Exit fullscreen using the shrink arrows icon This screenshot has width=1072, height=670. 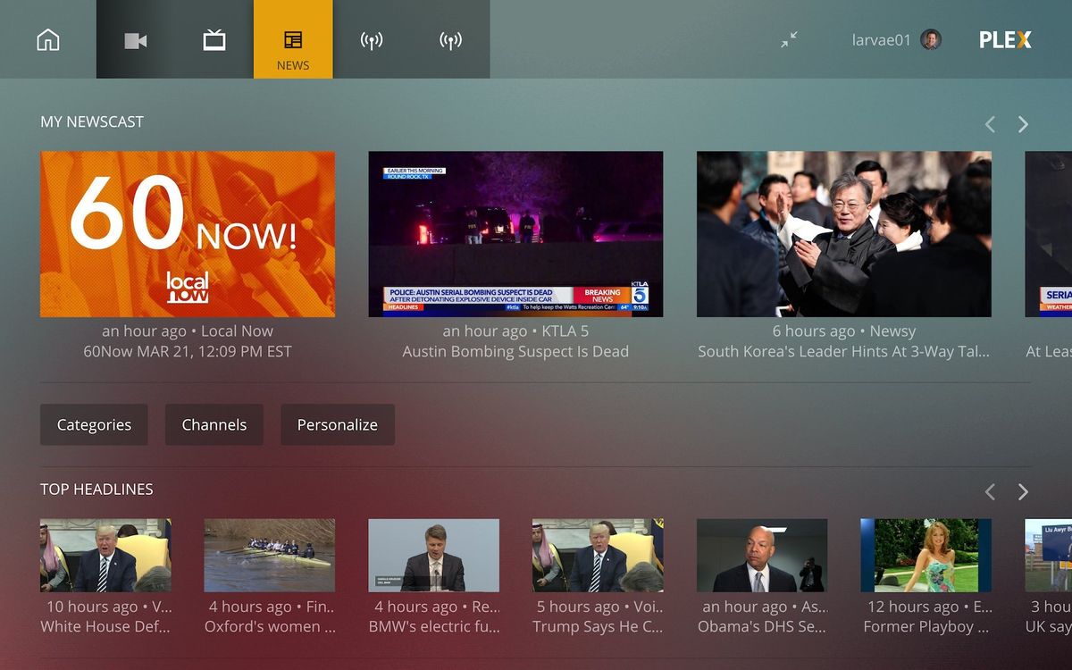[787, 39]
